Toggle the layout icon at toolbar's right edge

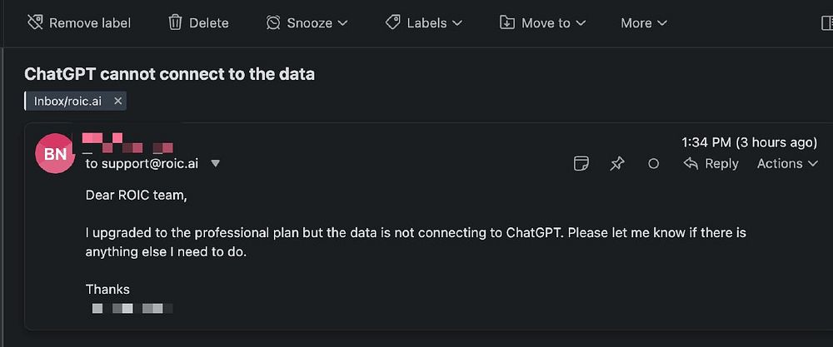pyautogui.click(x=826, y=22)
